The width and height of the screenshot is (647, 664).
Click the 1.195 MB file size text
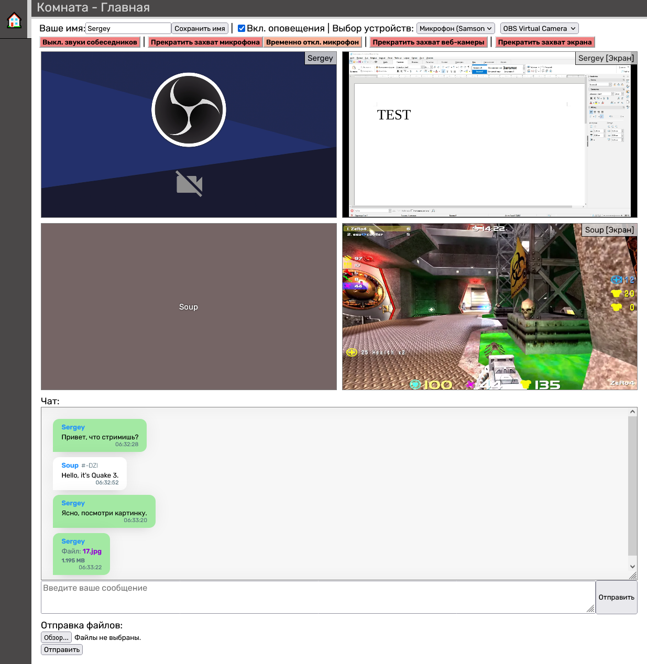click(x=73, y=560)
